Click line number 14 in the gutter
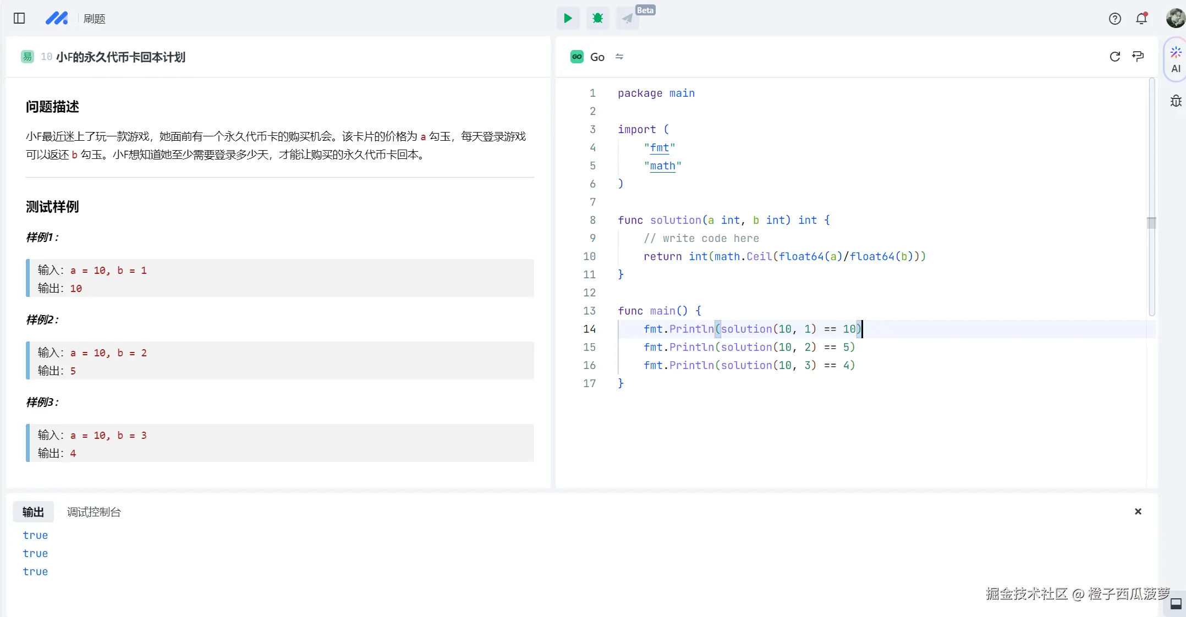Screen dimensions: 1186x617 589,329
